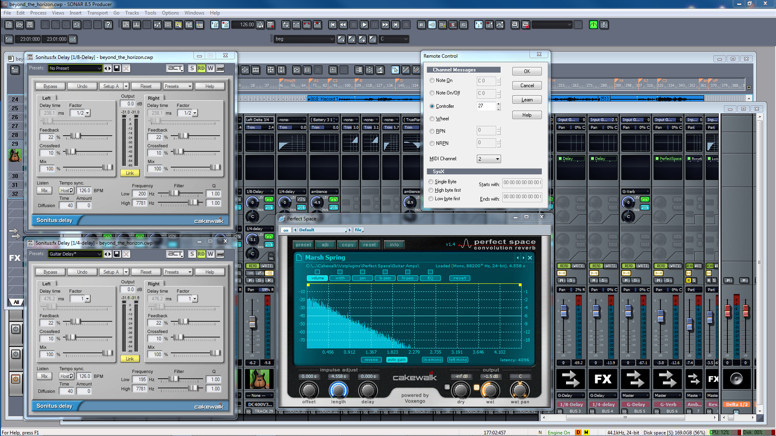
Task: Click keyboard icon in 1/8-Delay plugin header
Action: click(220, 68)
